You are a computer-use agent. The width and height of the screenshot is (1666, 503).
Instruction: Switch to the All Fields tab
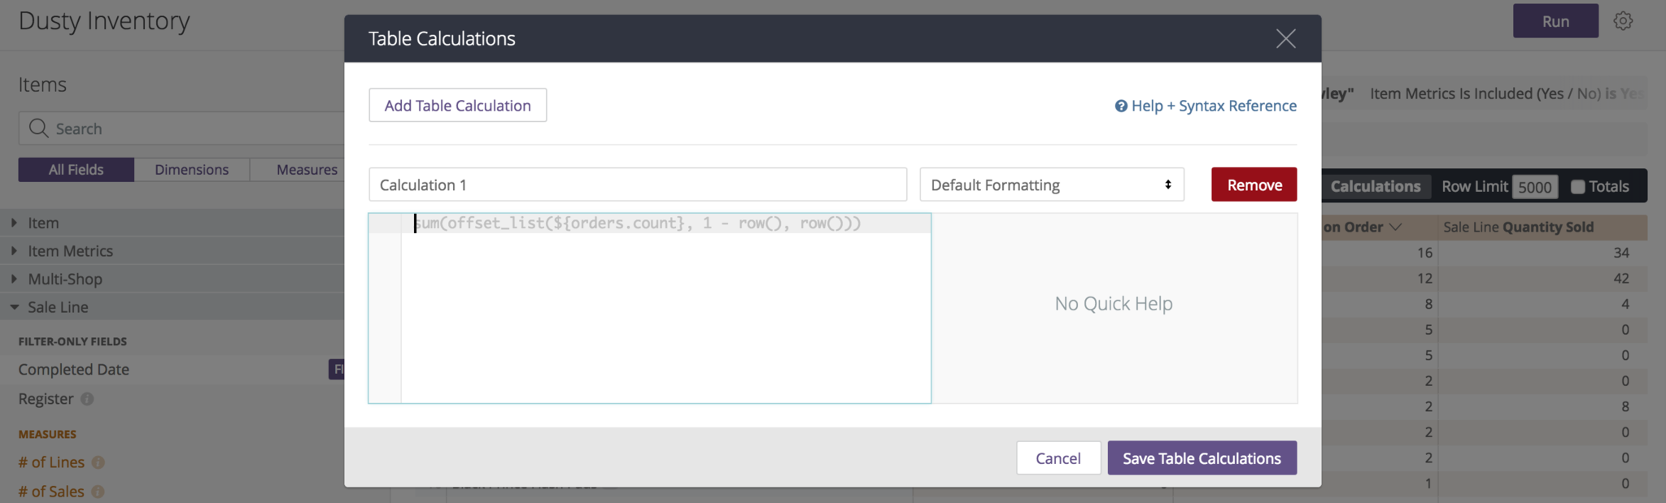(x=76, y=169)
